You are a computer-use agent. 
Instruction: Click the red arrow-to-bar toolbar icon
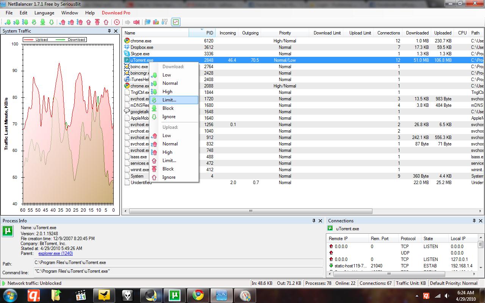(x=137, y=22)
